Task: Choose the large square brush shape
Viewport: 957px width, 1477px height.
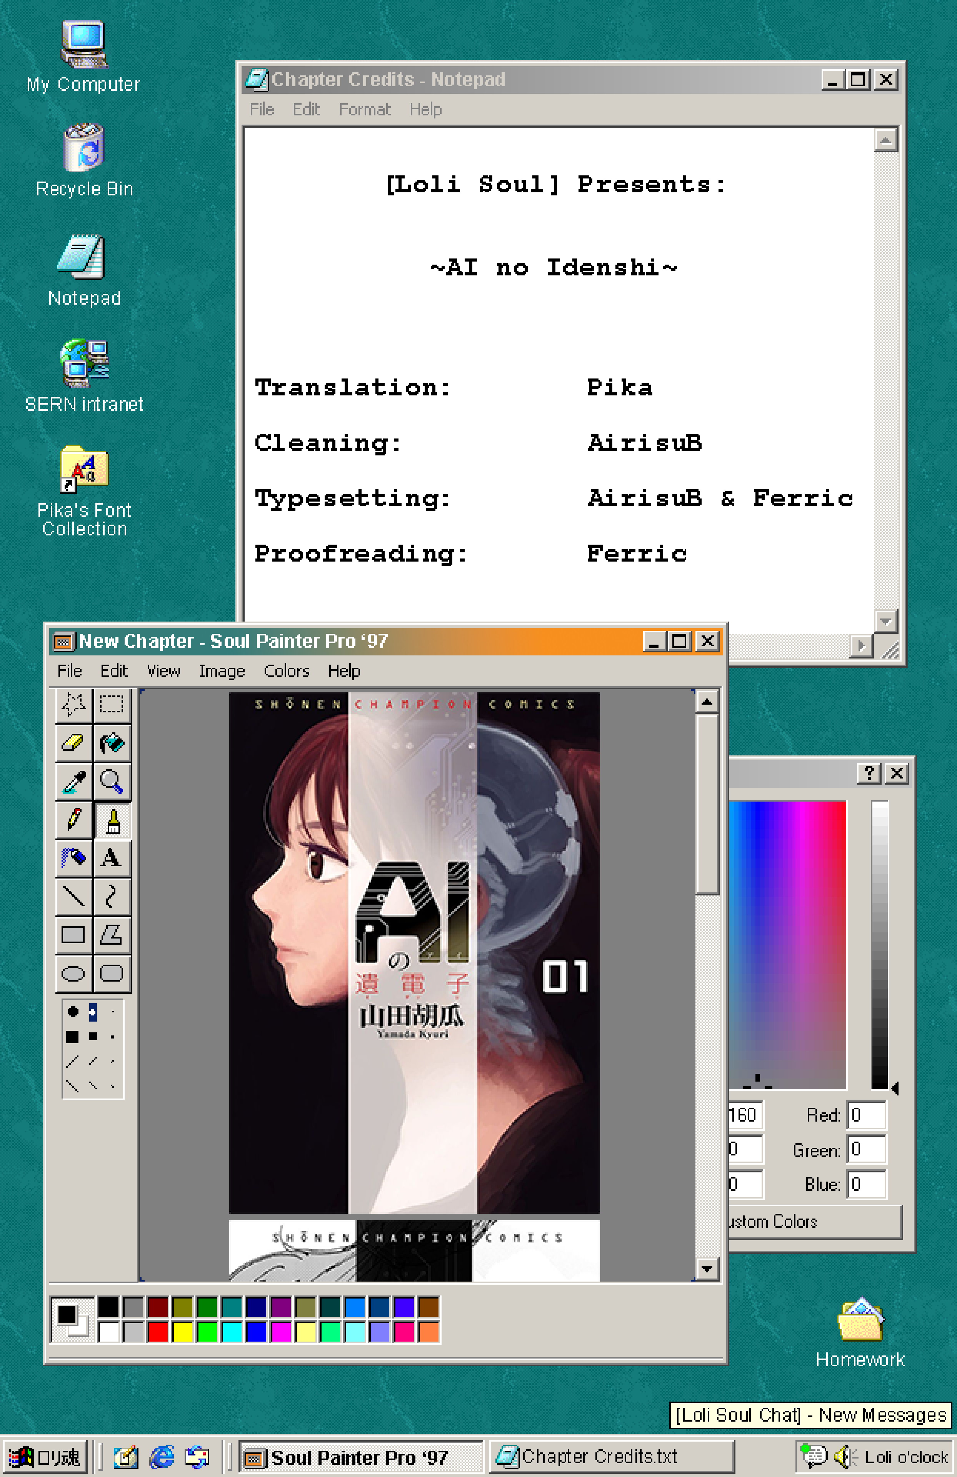Action: [73, 1036]
